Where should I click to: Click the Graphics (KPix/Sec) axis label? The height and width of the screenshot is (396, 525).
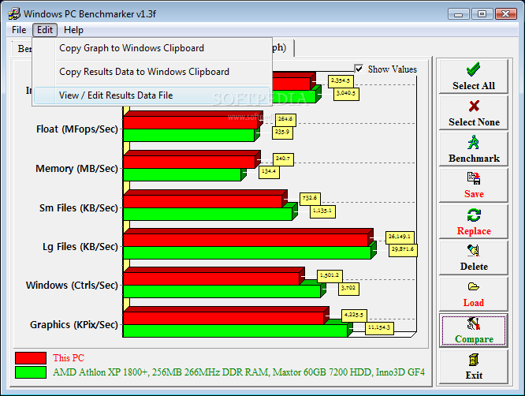pos(74,325)
